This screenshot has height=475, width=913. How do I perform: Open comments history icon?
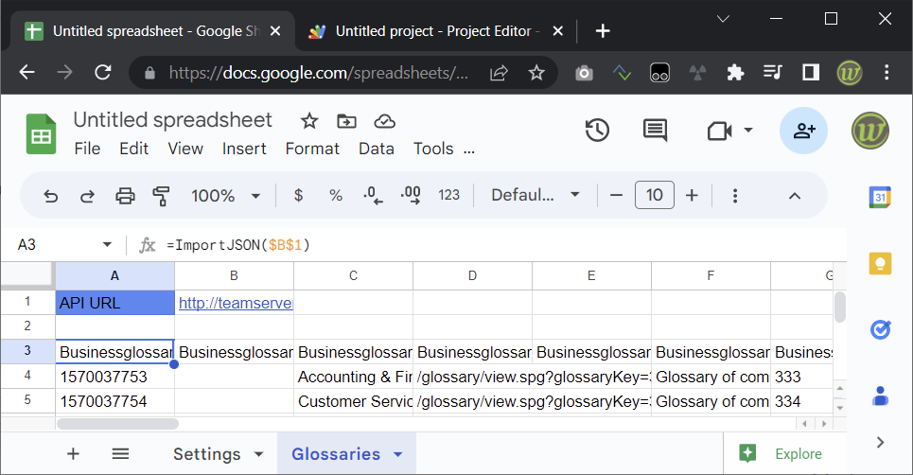[x=655, y=131]
